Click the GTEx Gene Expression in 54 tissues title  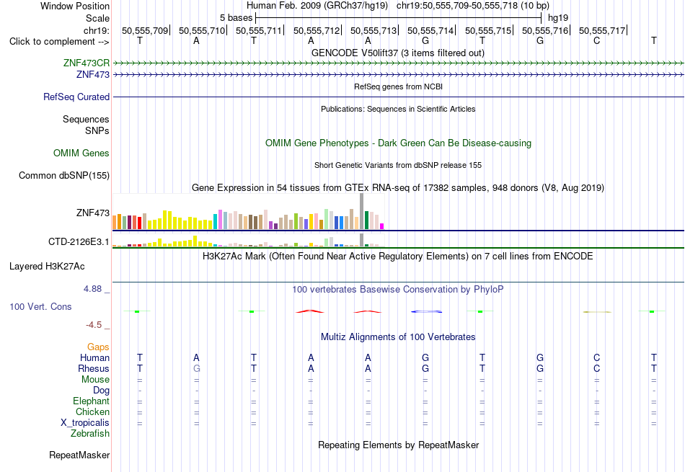[398, 188]
